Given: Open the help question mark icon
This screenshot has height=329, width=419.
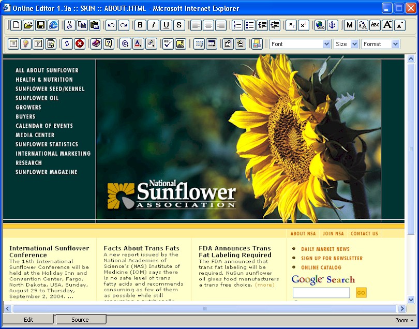Looking at the screenshot, I should [x=109, y=44].
